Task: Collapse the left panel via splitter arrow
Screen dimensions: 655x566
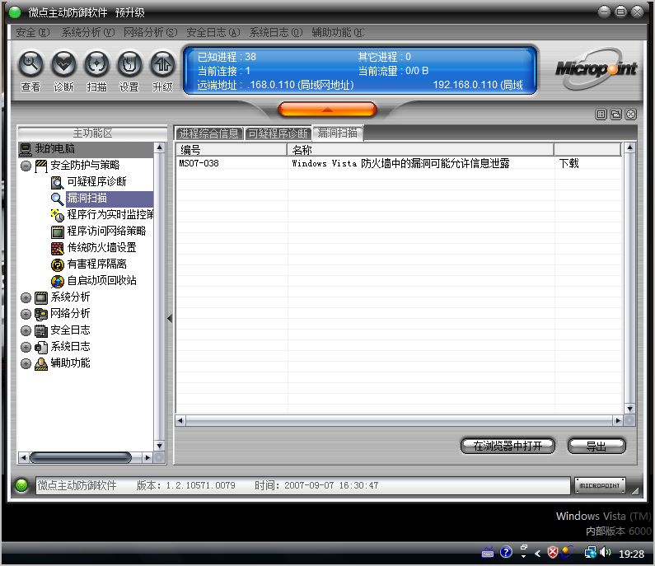Action: coord(170,318)
